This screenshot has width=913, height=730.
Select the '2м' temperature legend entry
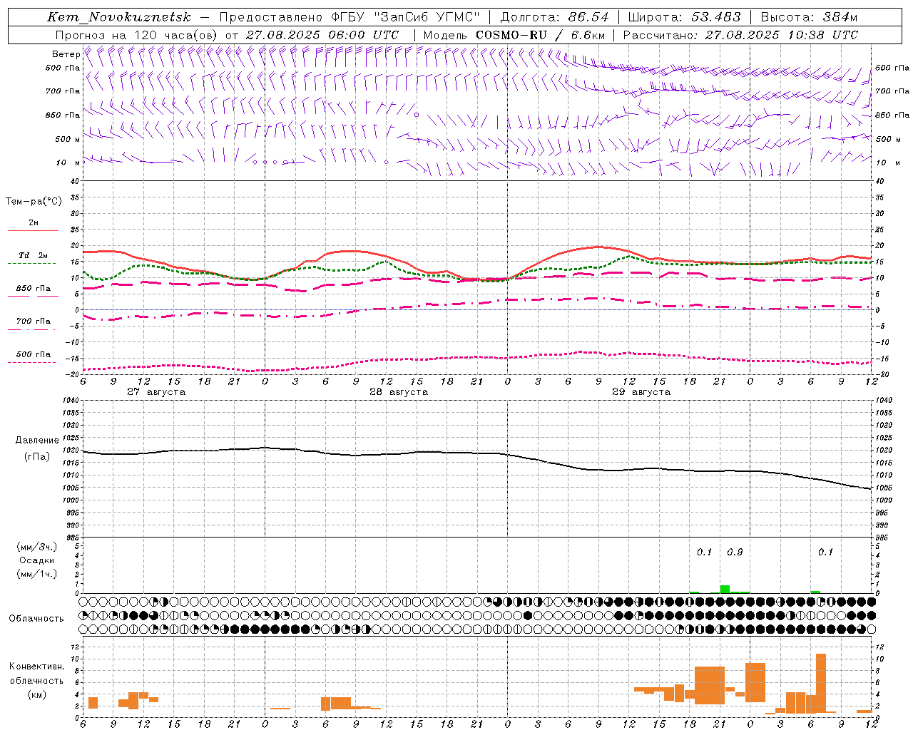pyautogui.click(x=34, y=222)
